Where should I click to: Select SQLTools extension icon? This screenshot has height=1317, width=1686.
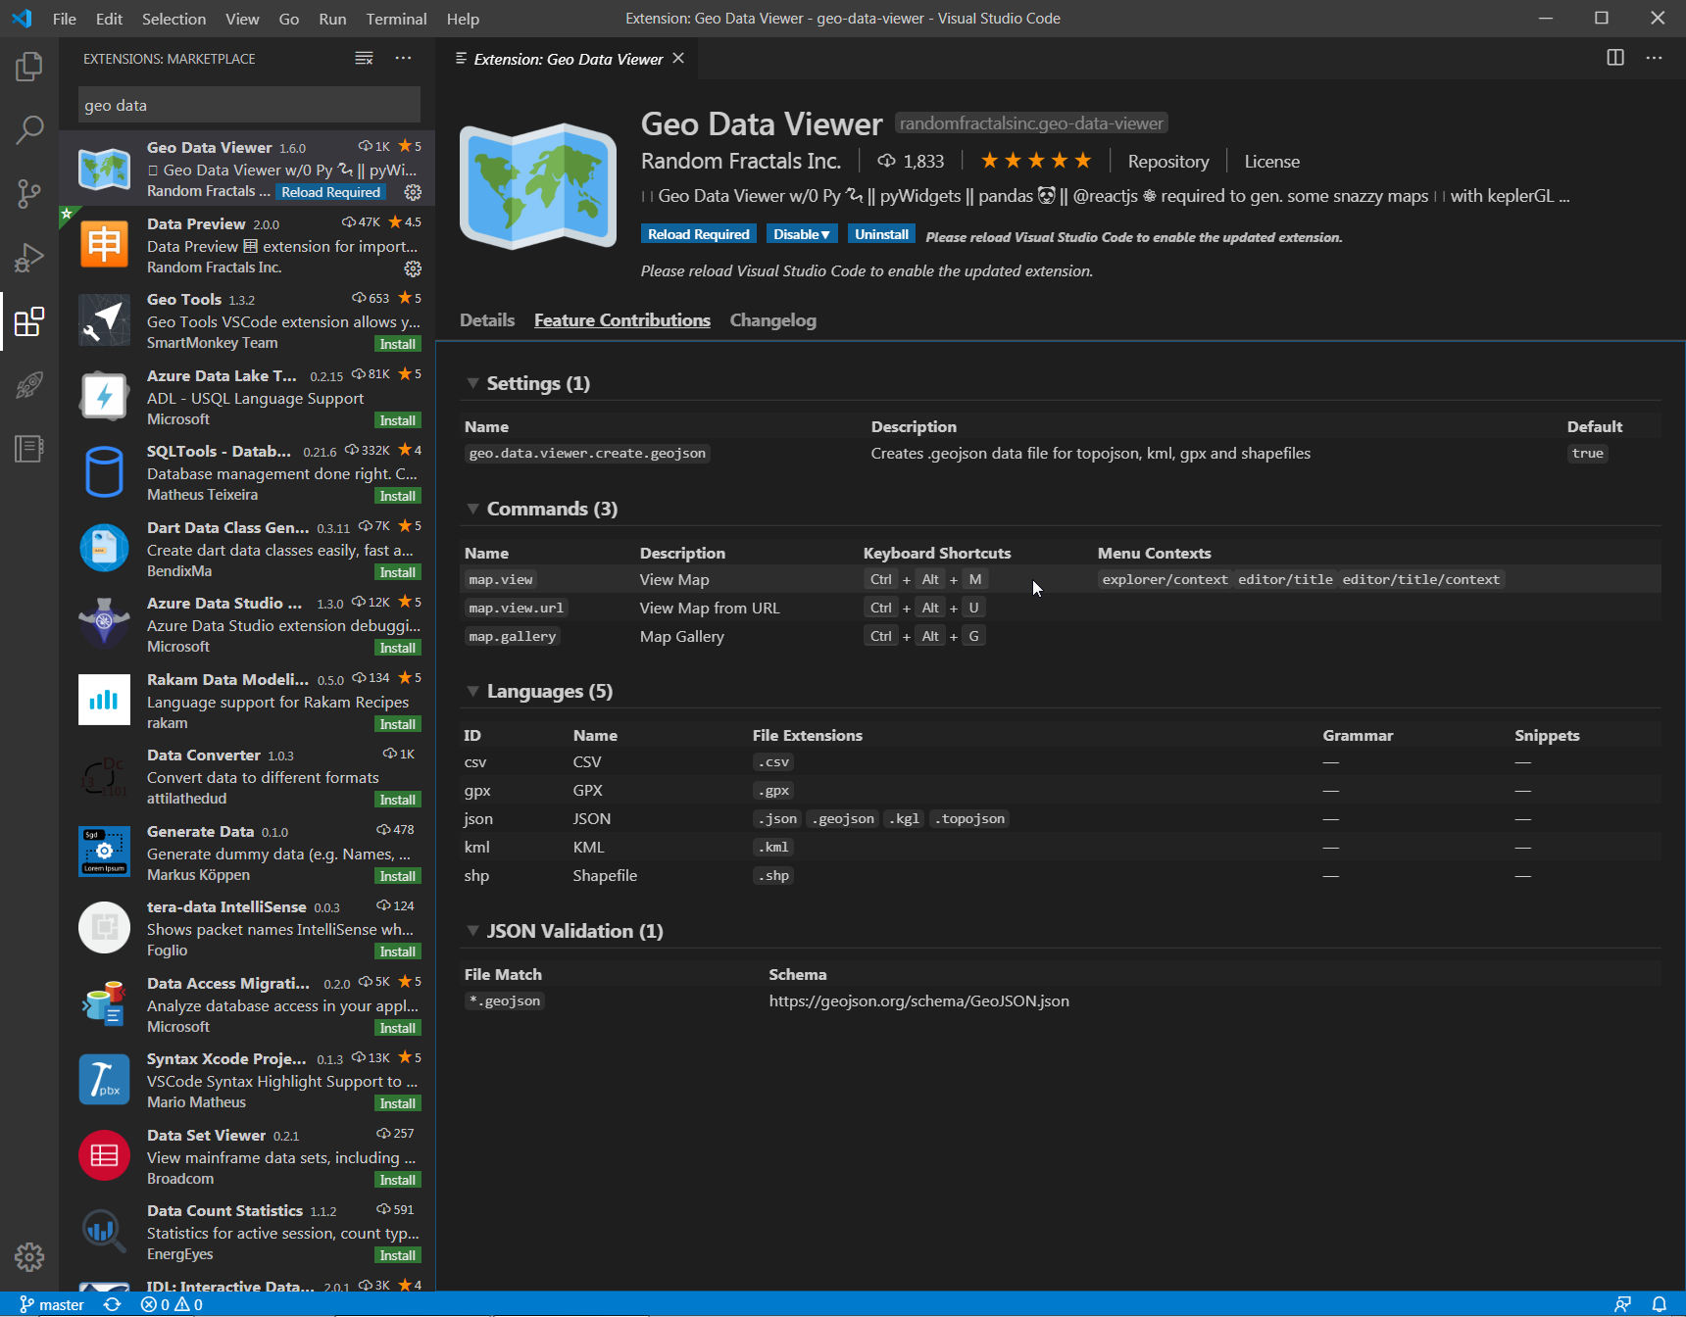pos(104,472)
